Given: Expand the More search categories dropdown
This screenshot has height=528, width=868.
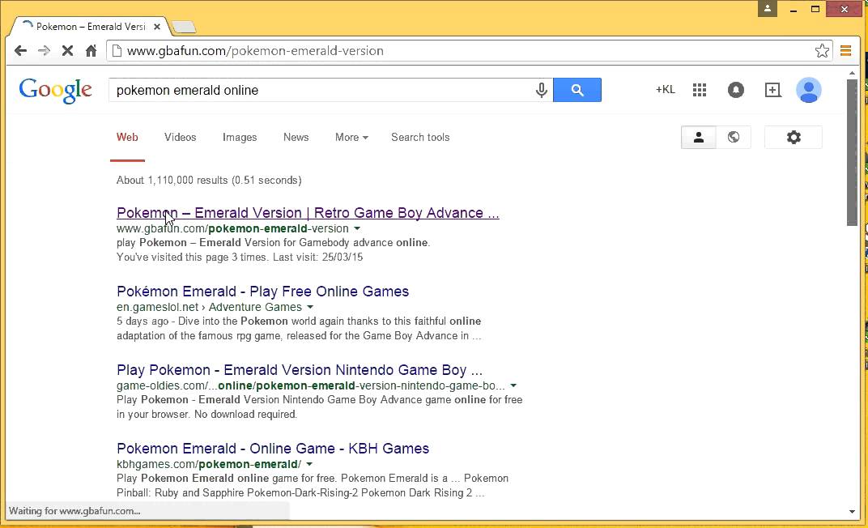Looking at the screenshot, I should 351,137.
